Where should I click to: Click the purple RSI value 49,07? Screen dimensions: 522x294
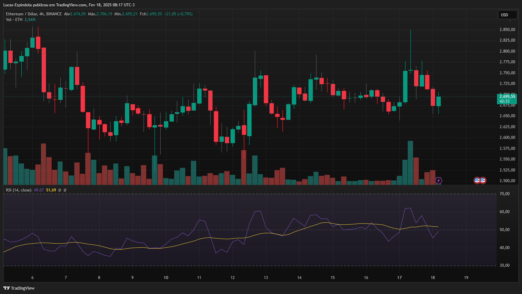[39, 190]
